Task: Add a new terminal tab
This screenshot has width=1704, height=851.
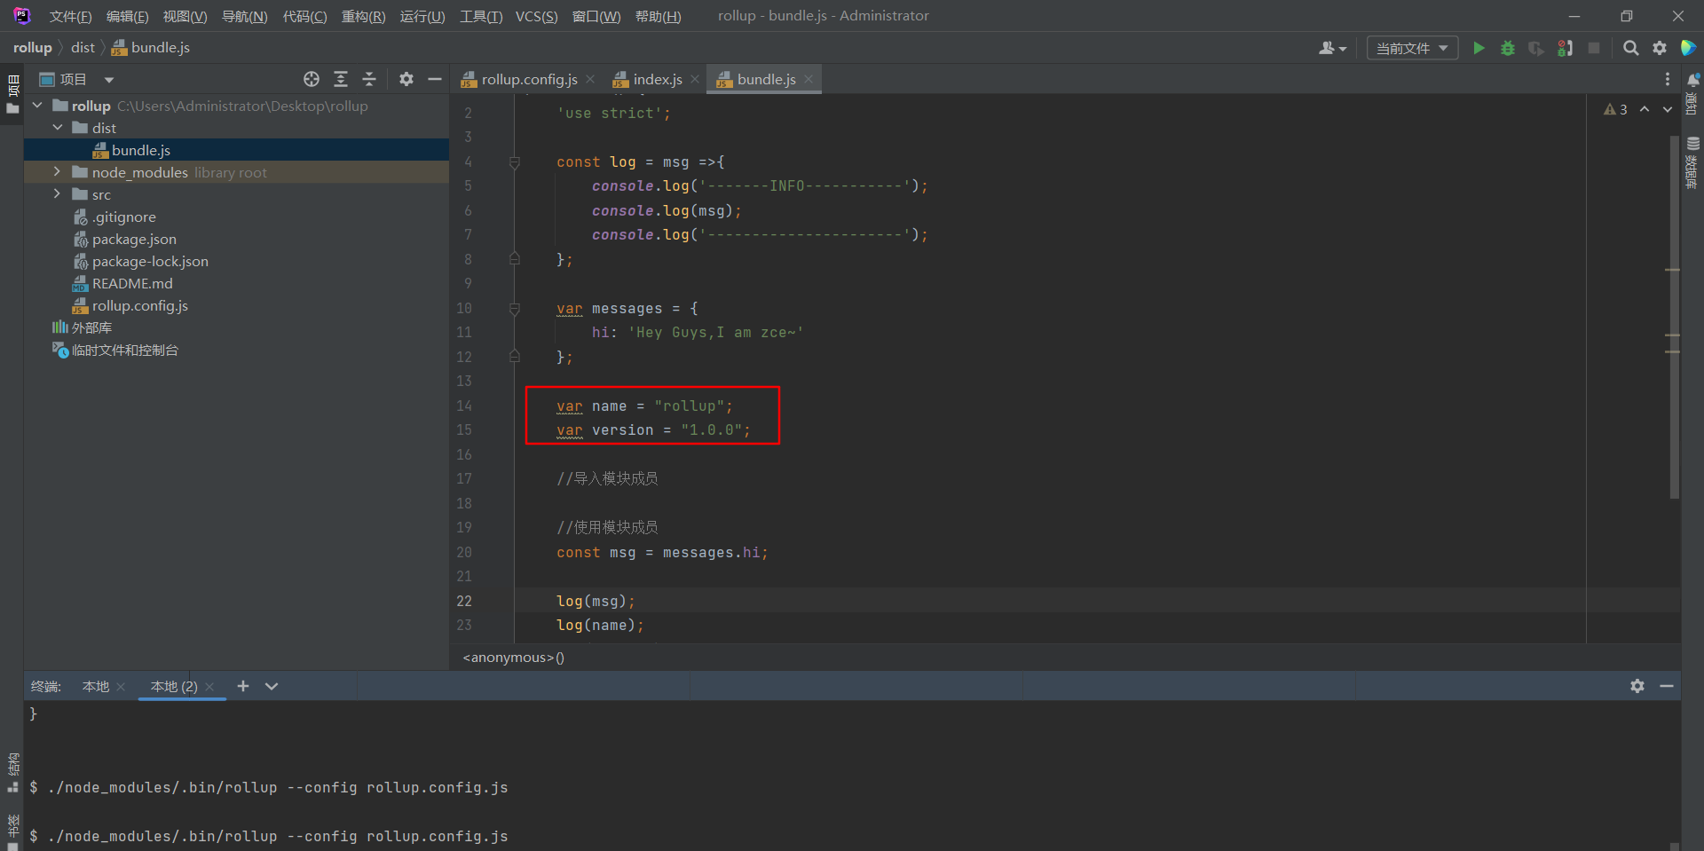Action: click(243, 686)
